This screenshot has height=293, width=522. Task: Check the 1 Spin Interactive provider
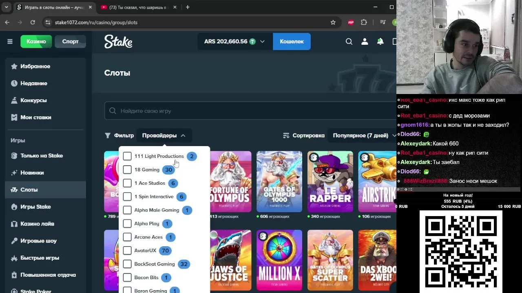coord(127,197)
